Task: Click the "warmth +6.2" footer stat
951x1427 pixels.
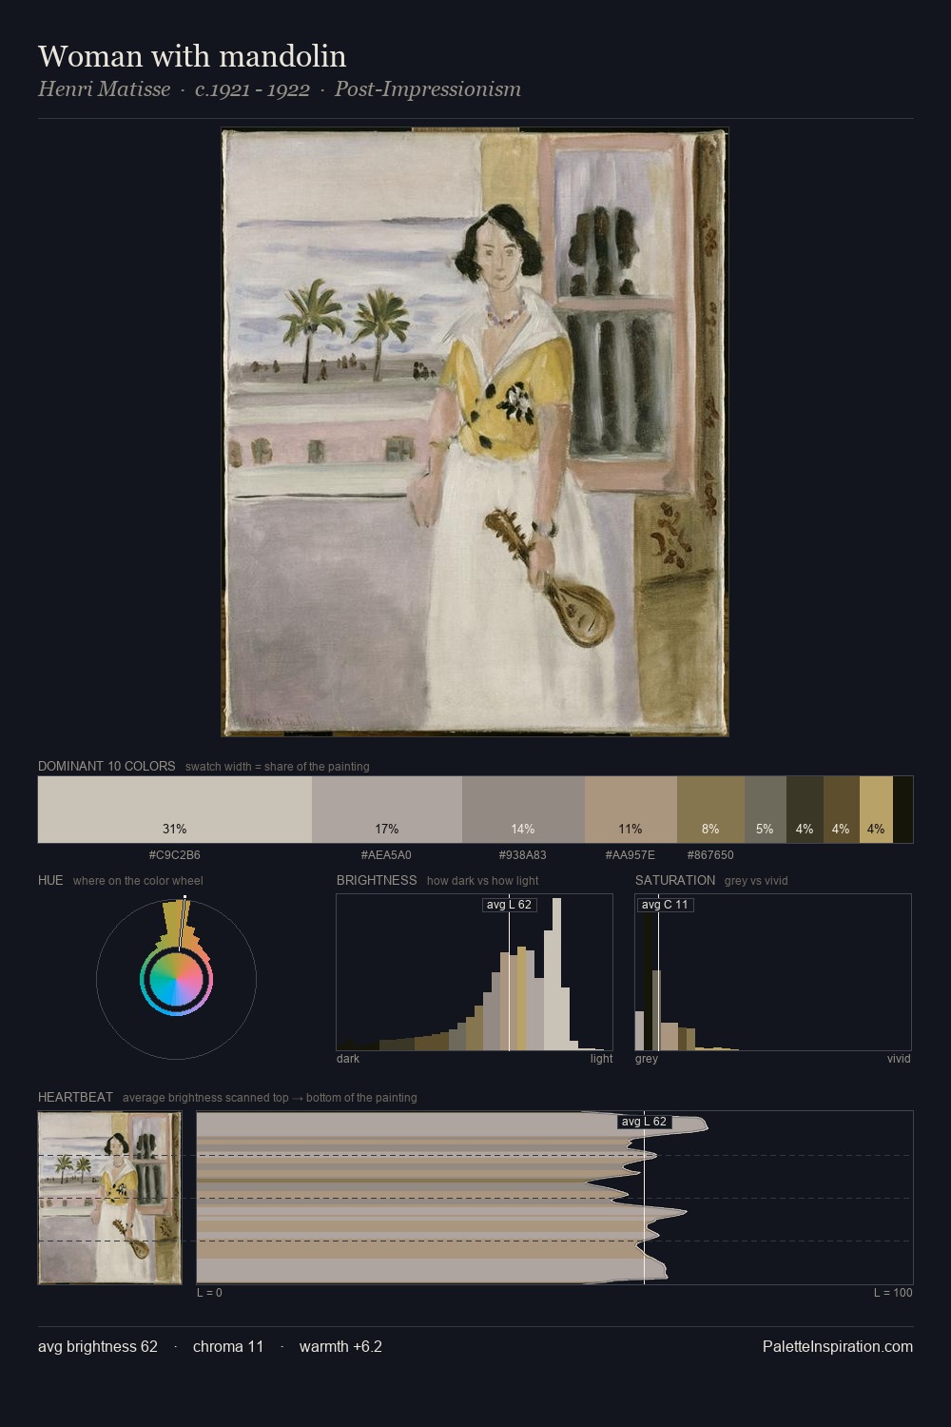Action: [340, 1346]
